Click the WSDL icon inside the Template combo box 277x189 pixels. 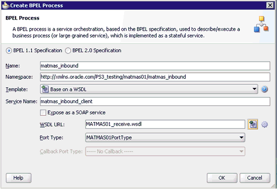[x=45, y=89]
